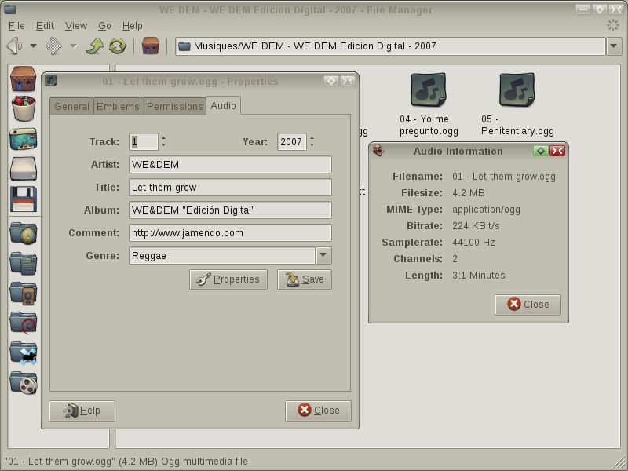Close the Audio Information dialog via Close button
This screenshot has width=628, height=471.
coord(528,305)
